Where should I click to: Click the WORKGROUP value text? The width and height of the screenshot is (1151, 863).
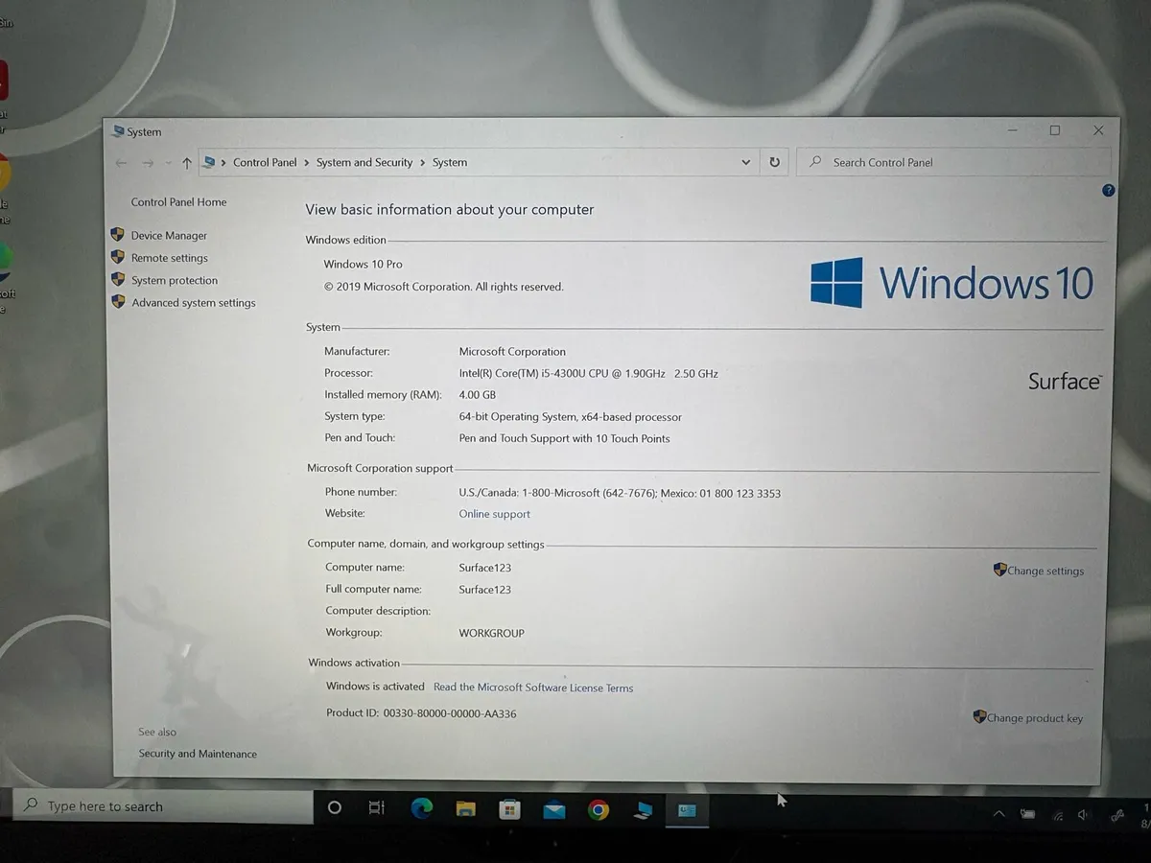coord(491,633)
